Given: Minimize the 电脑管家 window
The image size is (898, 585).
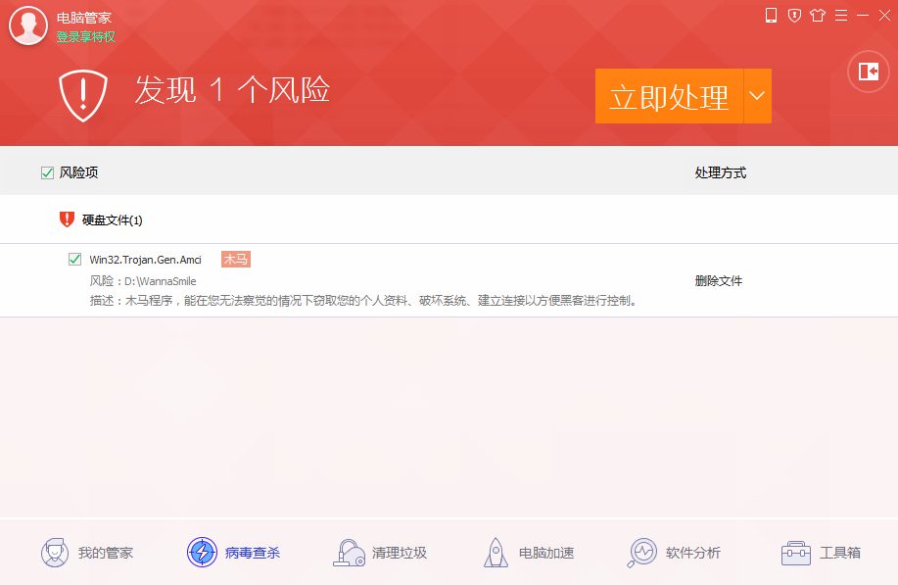Looking at the screenshot, I should pyautogui.click(x=863, y=16).
